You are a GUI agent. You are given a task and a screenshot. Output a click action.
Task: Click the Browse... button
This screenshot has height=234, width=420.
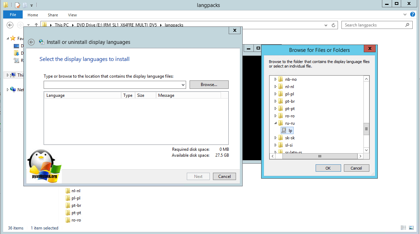click(x=209, y=85)
